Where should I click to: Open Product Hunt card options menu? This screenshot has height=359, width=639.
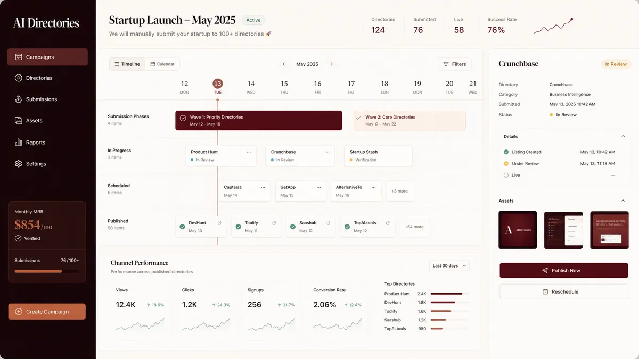click(x=249, y=152)
